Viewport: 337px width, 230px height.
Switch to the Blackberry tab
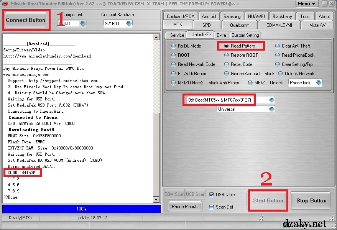tap(282, 16)
